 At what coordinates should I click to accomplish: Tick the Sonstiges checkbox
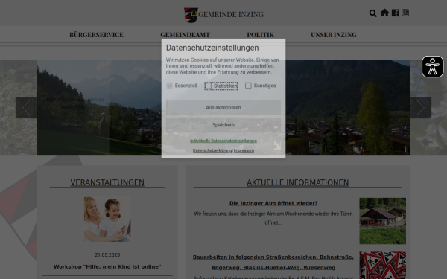pos(248,86)
